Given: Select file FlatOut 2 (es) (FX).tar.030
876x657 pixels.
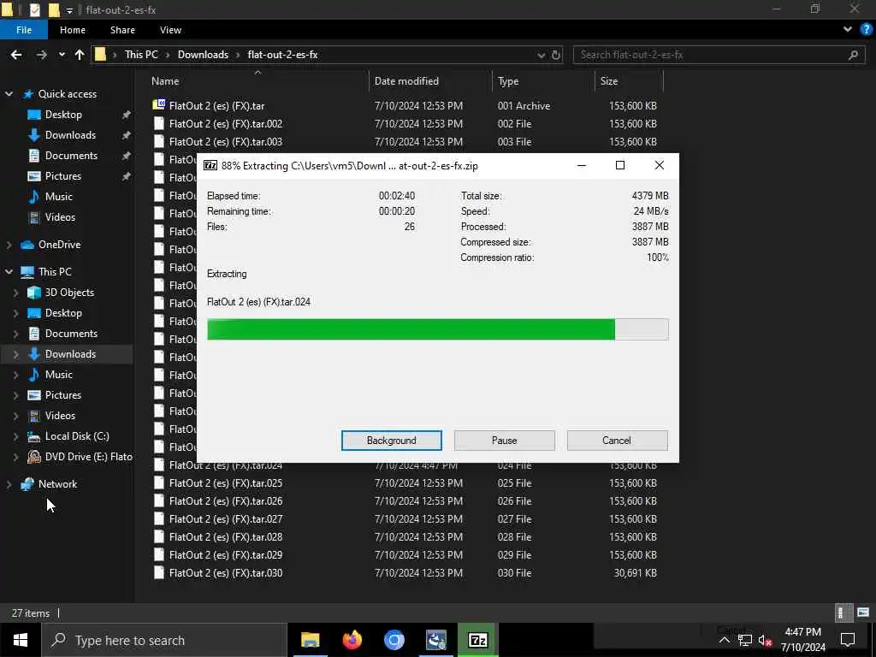Looking at the screenshot, I should click(226, 573).
